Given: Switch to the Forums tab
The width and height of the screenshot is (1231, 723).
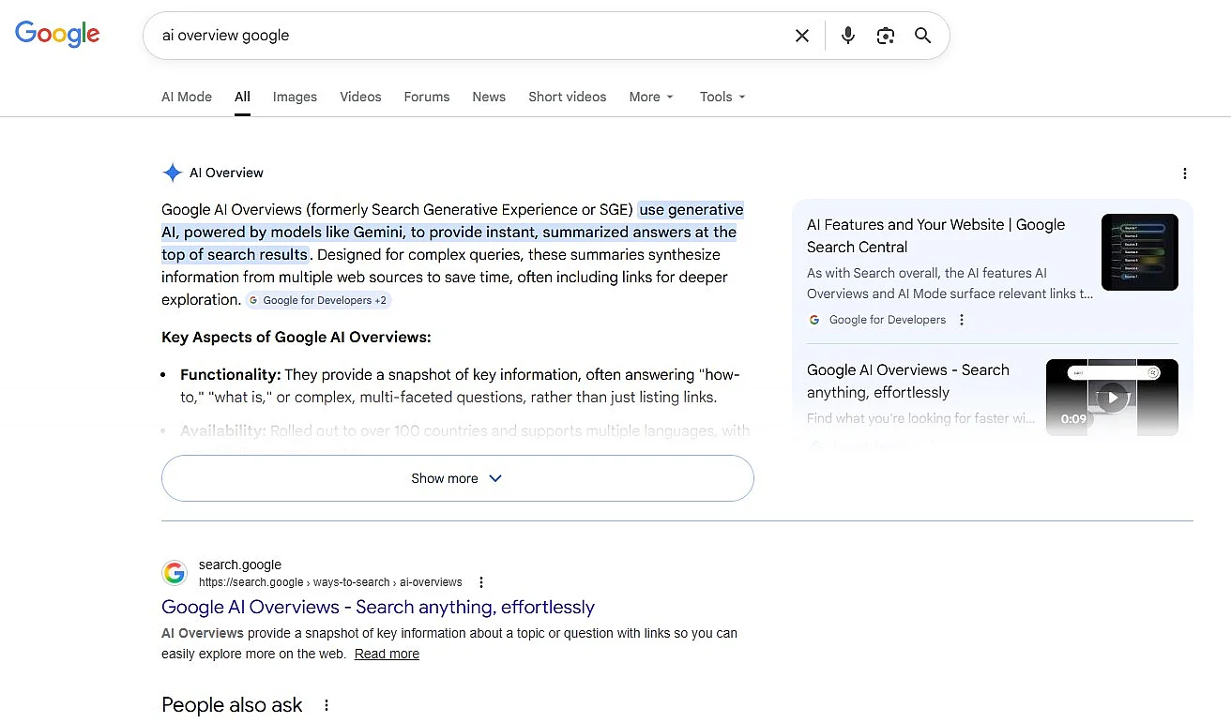Looking at the screenshot, I should [427, 97].
